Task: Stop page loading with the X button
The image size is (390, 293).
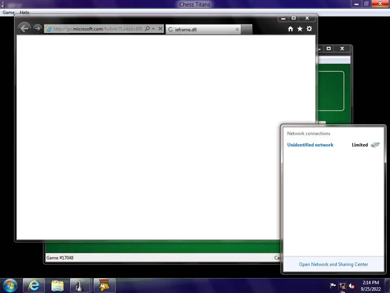Action: click(x=160, y=29)
